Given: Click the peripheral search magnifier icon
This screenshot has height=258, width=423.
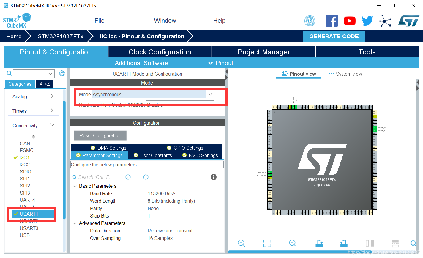Looking at the screenshot, I should [9, 74].
